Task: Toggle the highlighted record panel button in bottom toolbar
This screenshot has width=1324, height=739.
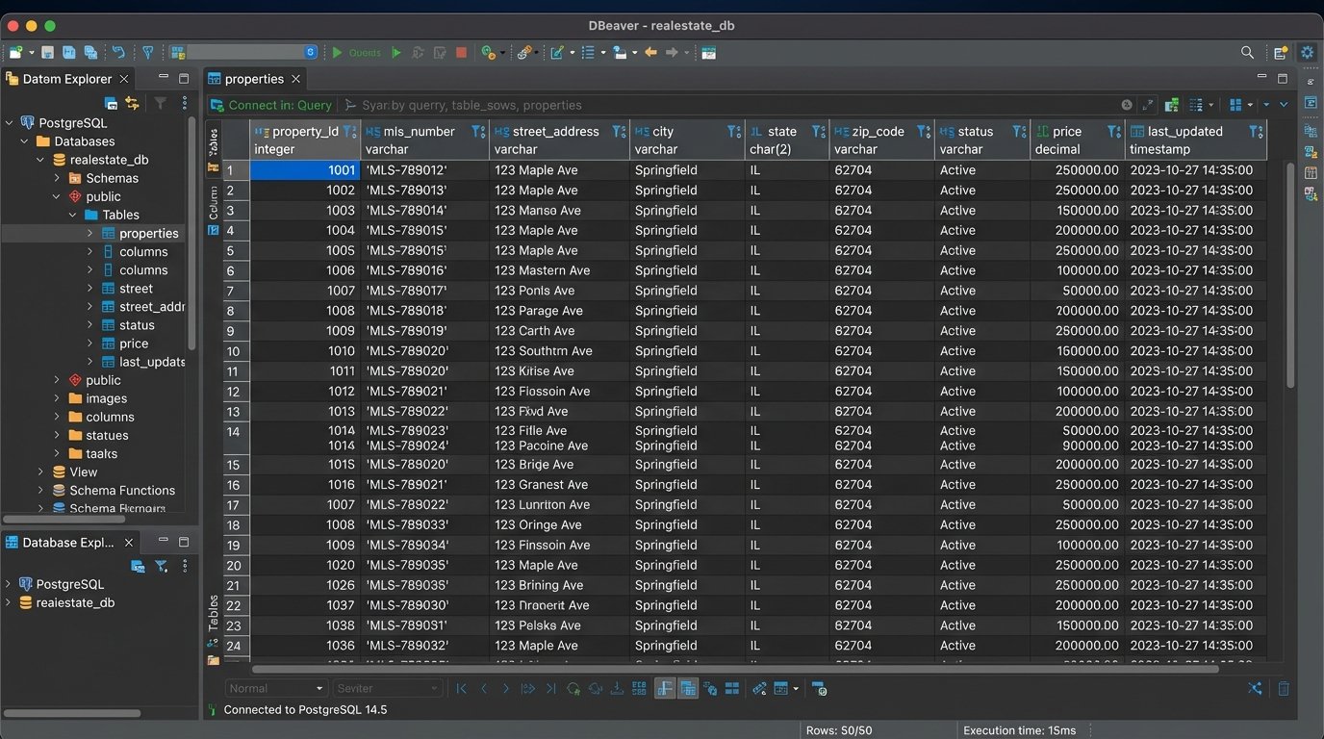Action: [x=665, y=689]
